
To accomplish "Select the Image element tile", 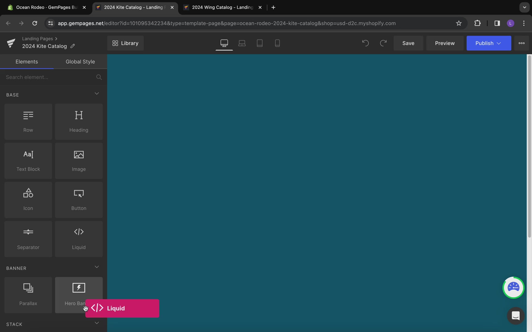I will click(79, 160).
